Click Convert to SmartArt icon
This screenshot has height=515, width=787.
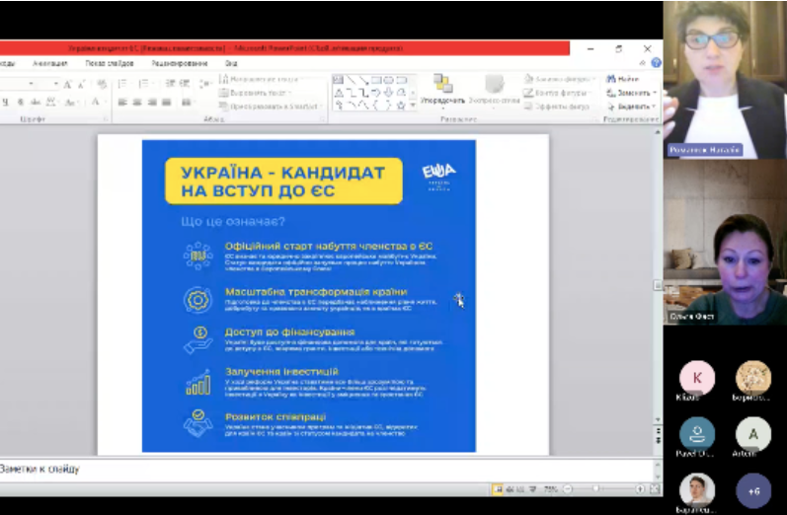coord(223,107)
